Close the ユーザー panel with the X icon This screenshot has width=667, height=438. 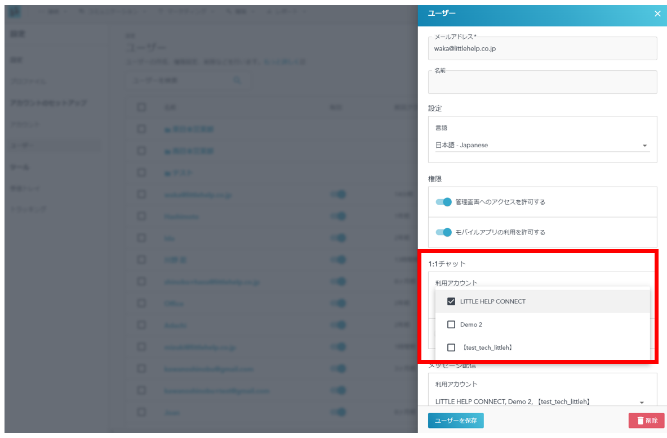pyautogui.click(x=657, y=13)
